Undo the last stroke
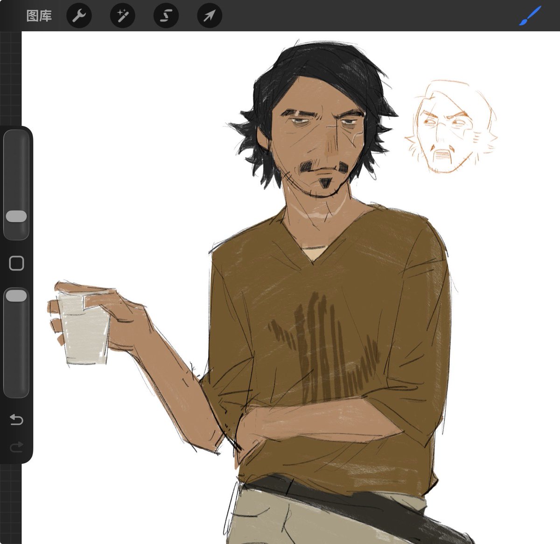560x544 pixels. 16,419
